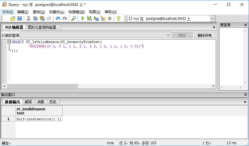Open SQL editor tab list arrow
This screenshot has height=146, width=249.
click(214, 28)
